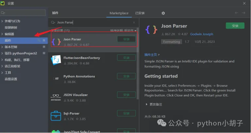251x133 pixels.
Task: Click the 867.2K downloads in details panel
Action: [168, 34]
